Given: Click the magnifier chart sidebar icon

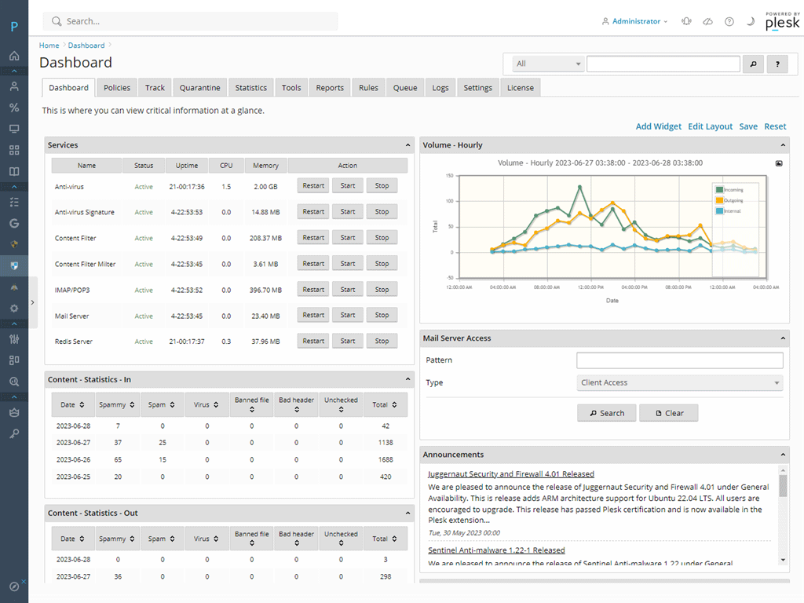Looking at the screenshot, I should coord(14,382).
